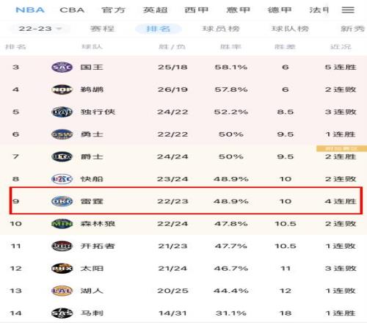The height and width of the screenshot is (323, 367).
Task: Click the 胜率 column header
Action: coord(230,47)
